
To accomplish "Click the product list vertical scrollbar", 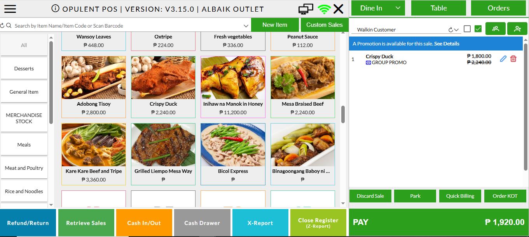I will (x=343, y=114).
